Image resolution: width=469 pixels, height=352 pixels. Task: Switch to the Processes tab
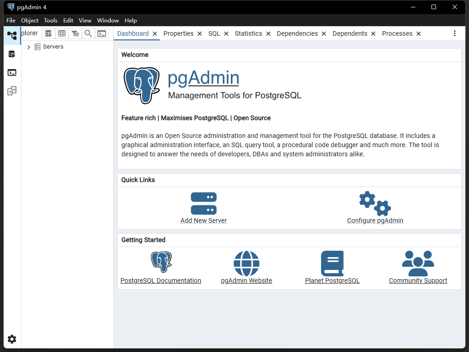397,33
